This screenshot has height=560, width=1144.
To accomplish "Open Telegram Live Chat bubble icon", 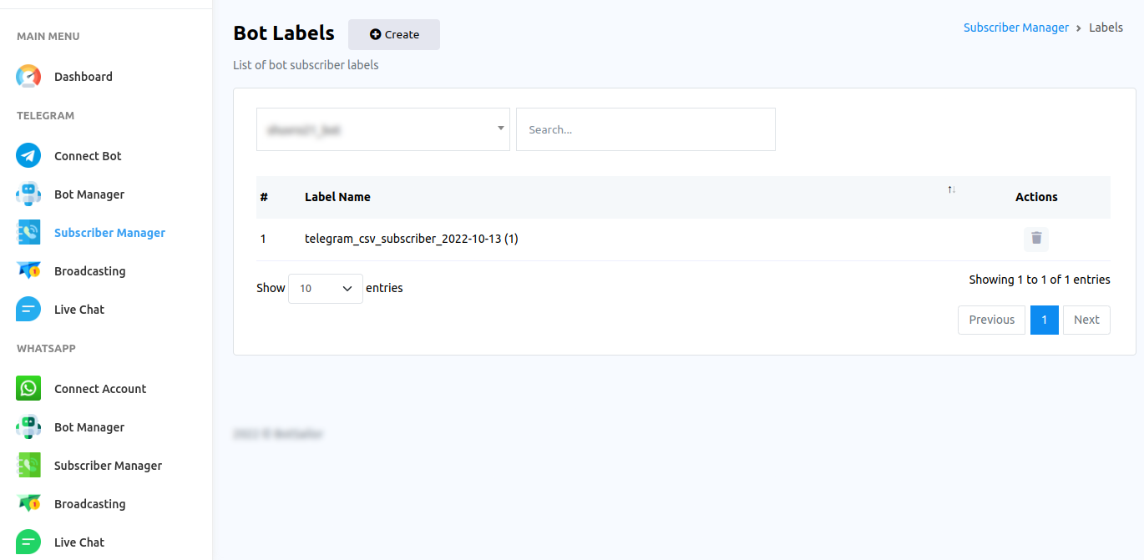I will coord(28,310).
